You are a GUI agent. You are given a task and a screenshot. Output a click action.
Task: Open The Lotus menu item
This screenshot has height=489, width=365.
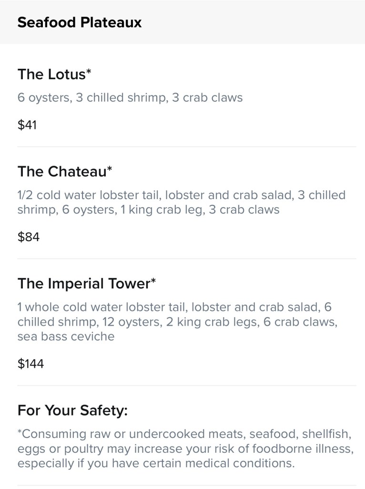pyautogui.click(x=51, y=74)
